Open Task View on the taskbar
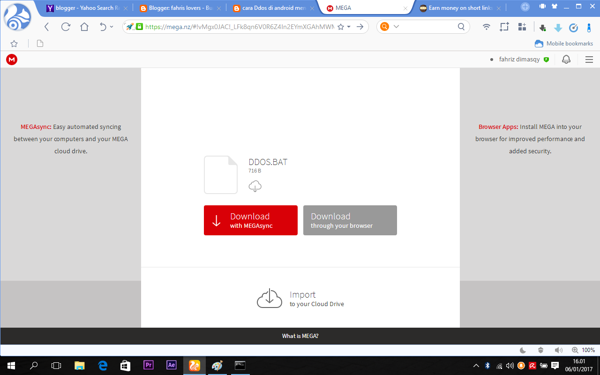600x375 pixels. point(56,366)
